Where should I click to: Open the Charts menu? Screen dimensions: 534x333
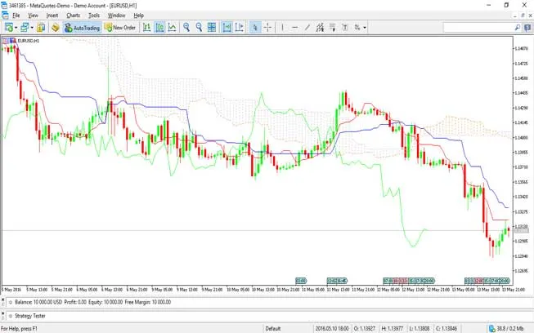(74, 16)
